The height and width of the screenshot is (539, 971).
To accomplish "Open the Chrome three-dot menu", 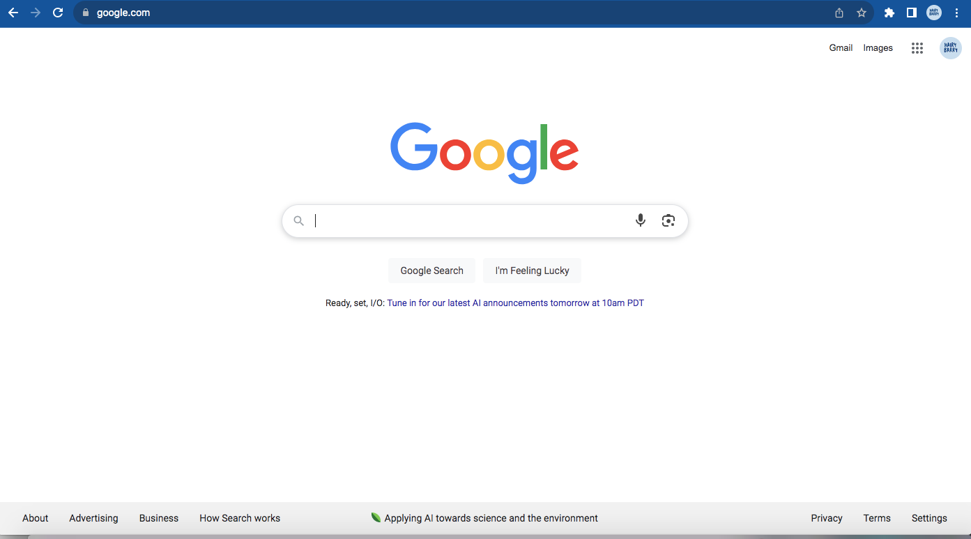I will tap(956, 13).
